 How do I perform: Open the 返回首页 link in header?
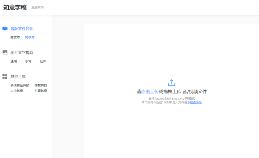(37, 7)
